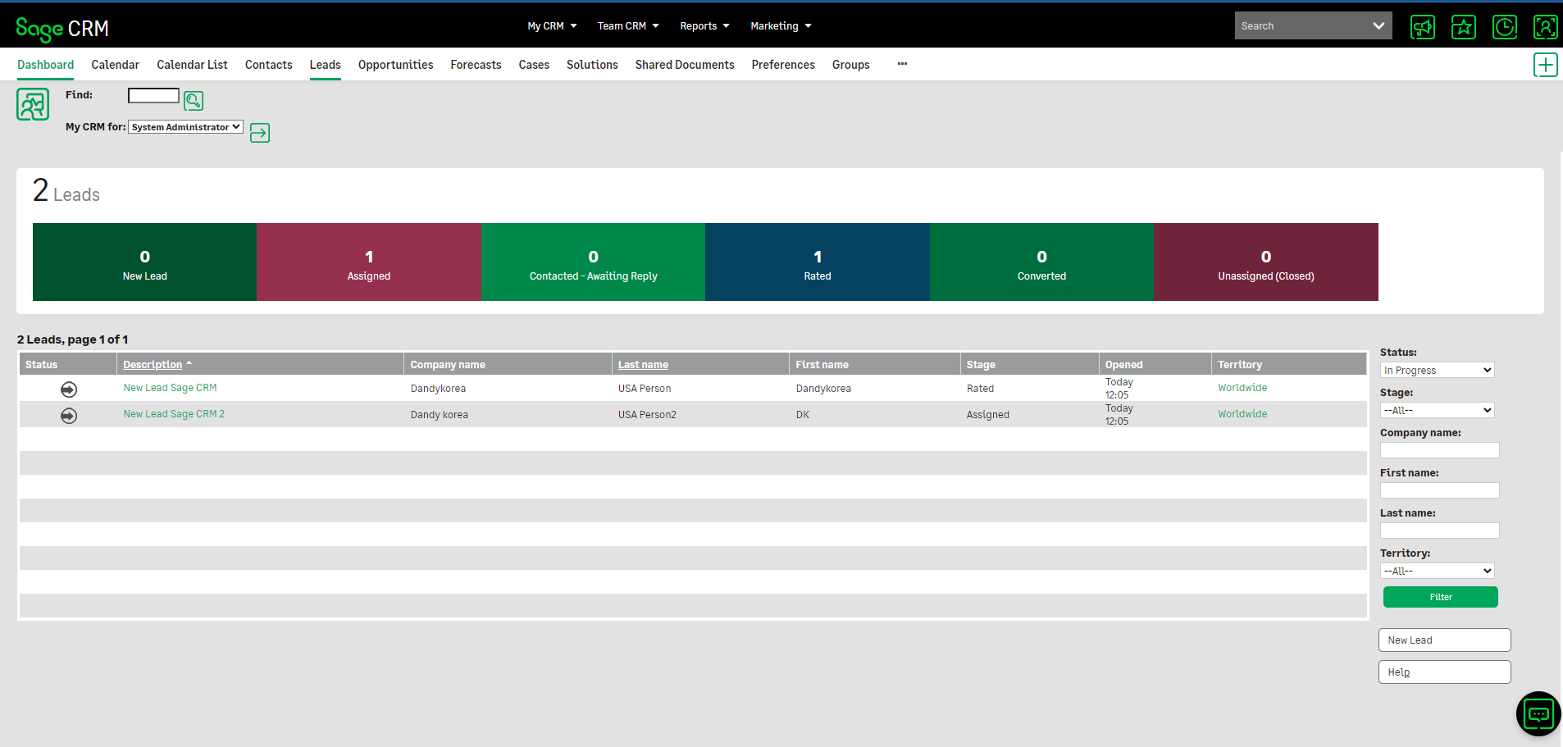
Task: Click the Assigned pipeline tile
Action: (369, 262)
